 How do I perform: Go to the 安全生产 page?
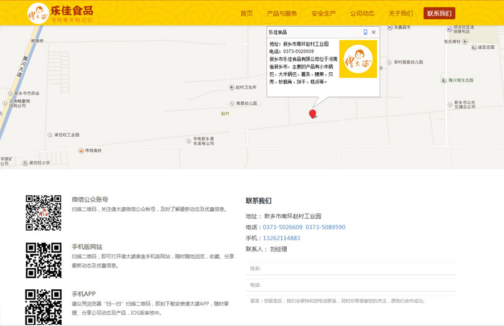tap(324, 13)
